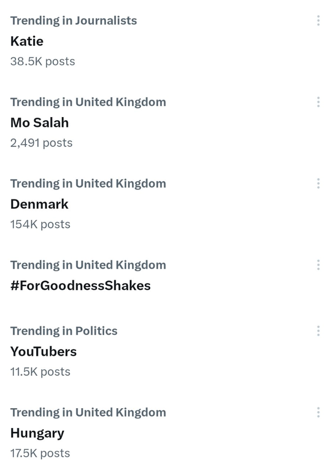Click three-dot menu beside Denmark trend

pos(318,183)
